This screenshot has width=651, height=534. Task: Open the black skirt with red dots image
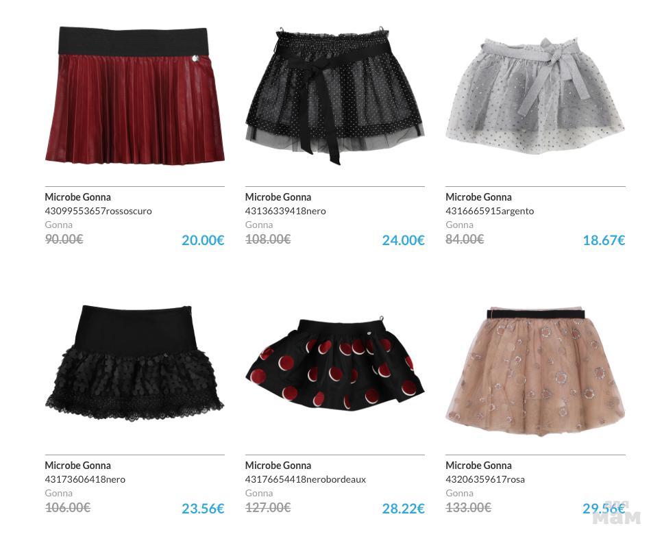(x=334, y=364)
